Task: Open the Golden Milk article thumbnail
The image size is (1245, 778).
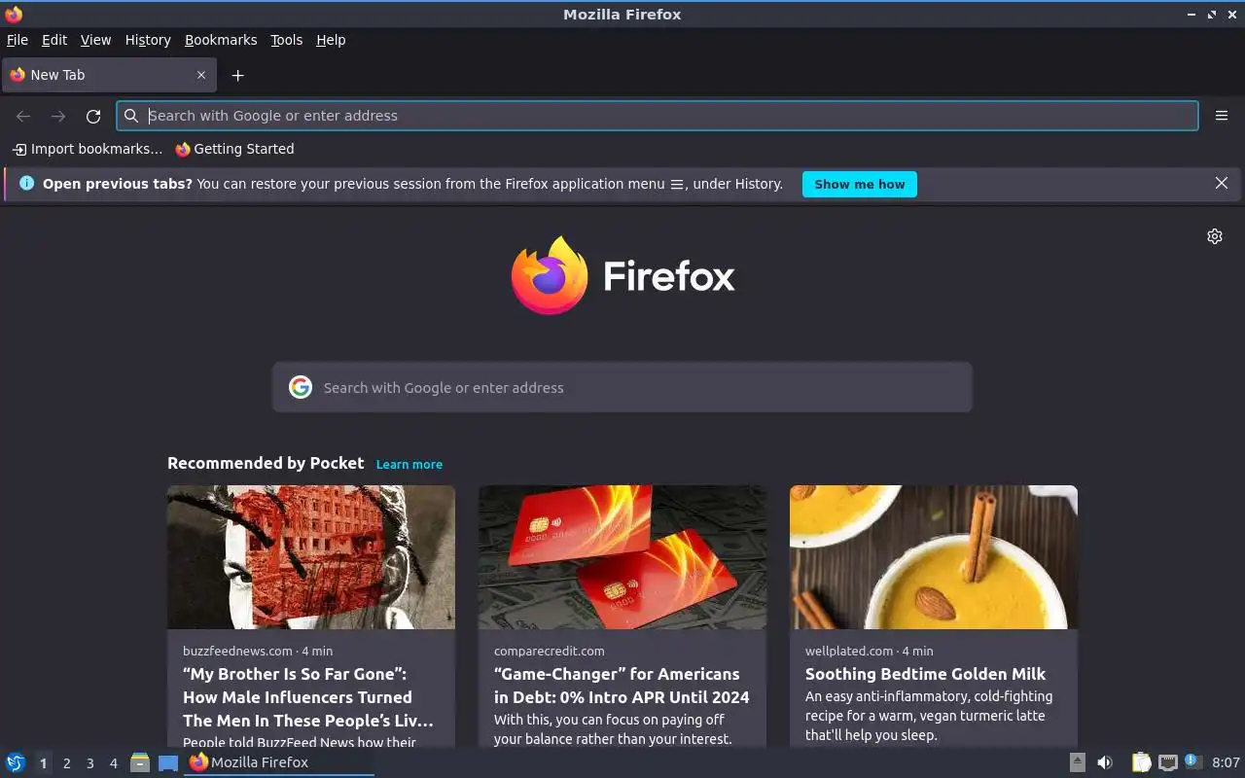Action: (934, 557)
